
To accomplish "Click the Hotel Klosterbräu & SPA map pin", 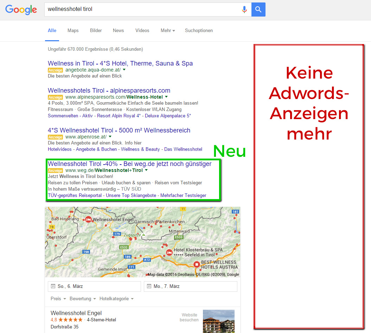I will click(169, 252).
